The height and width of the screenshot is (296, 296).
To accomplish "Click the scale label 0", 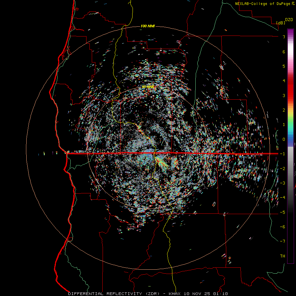I will (284, 139).
